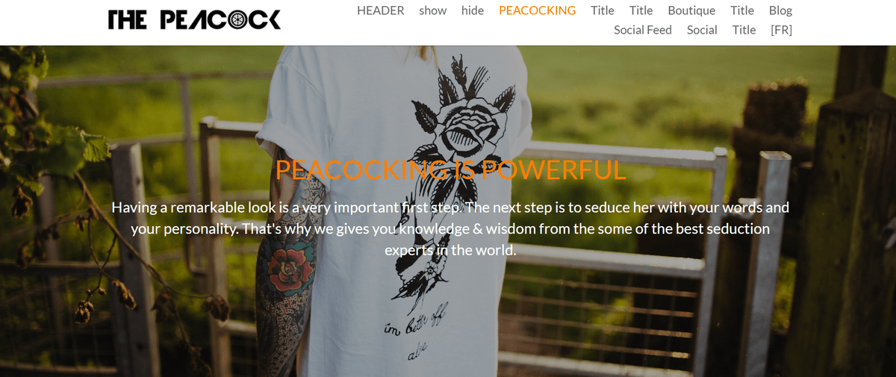Open the Blog page
The image size is (896, 377).
click(780, 10)
